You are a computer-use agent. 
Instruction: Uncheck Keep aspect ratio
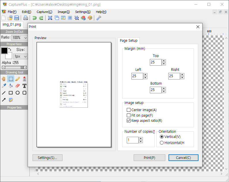coord(129,121)
